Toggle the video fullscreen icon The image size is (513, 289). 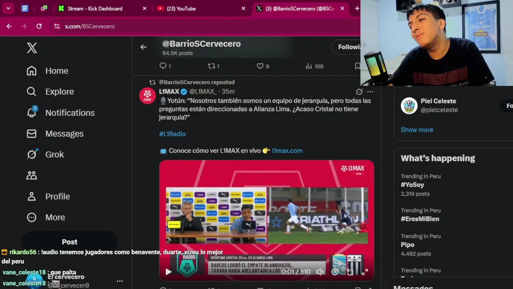[x=365, y=272]
